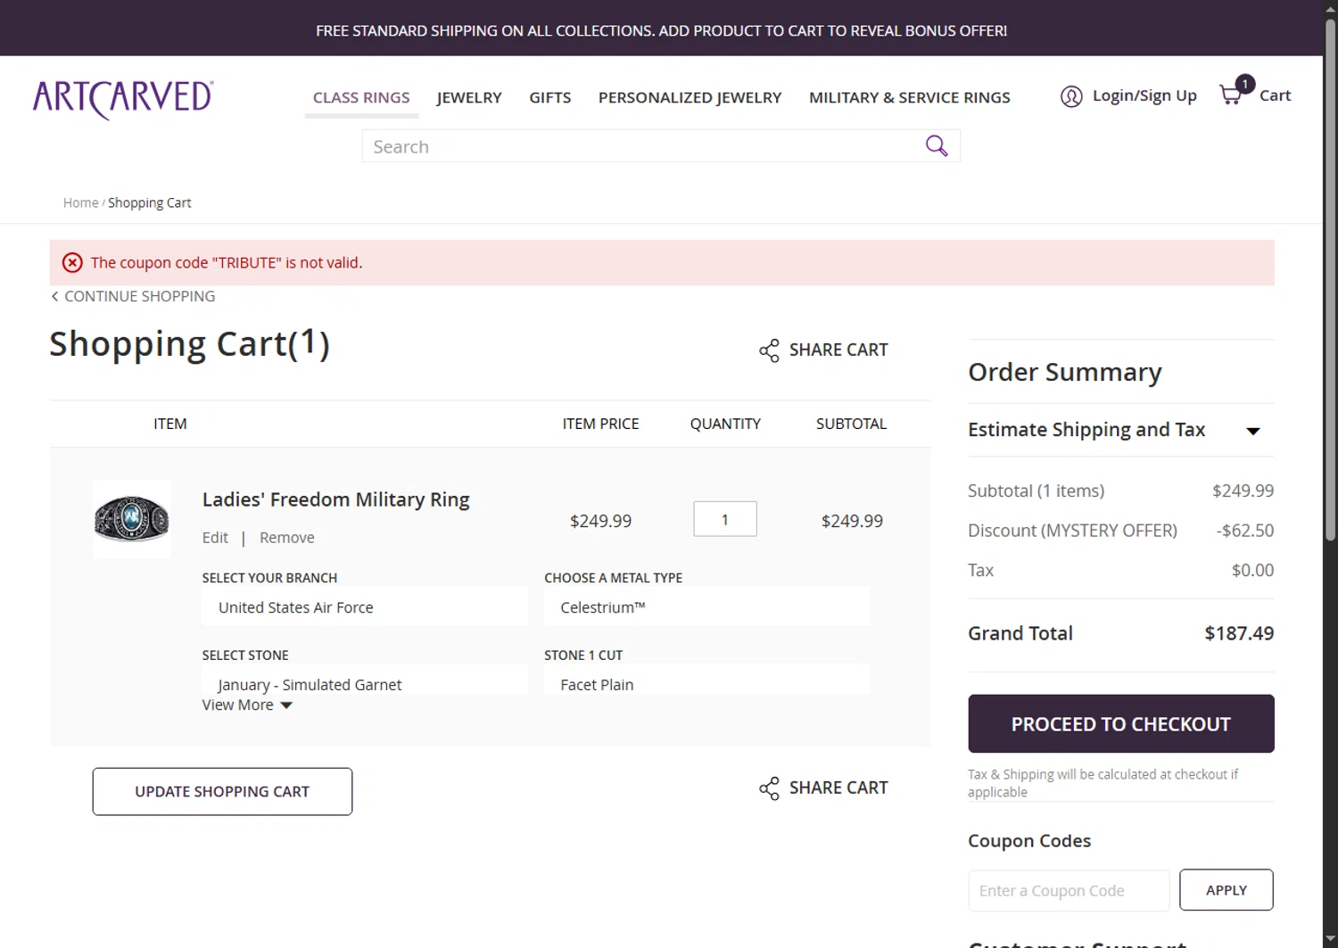Image resolution: width=1338 pixels, height=948 pixels.
Task: Click the Estimate Shipping dropdown arrow
Action: click(x=1253, y=432)
